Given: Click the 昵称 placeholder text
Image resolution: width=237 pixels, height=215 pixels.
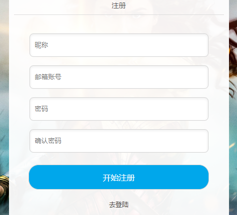Looking at the screenshot, I should tap(41, 45).
